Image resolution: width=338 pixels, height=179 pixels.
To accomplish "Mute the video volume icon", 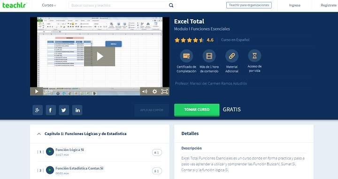I will click(x=145, y=92).
